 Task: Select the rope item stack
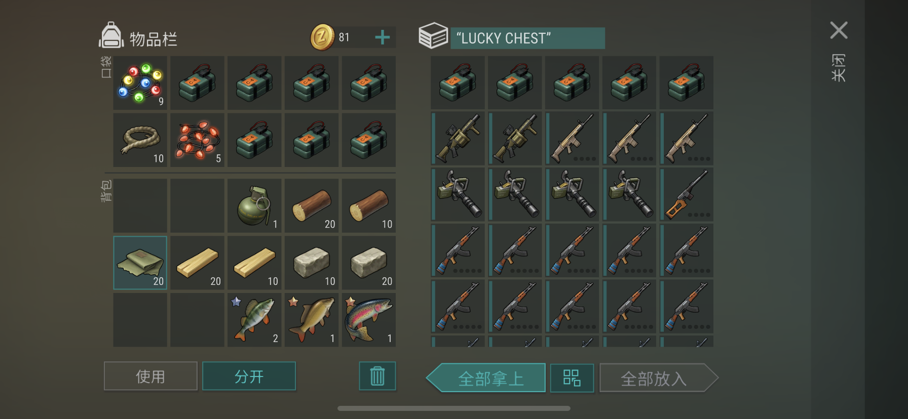(140, 140)
